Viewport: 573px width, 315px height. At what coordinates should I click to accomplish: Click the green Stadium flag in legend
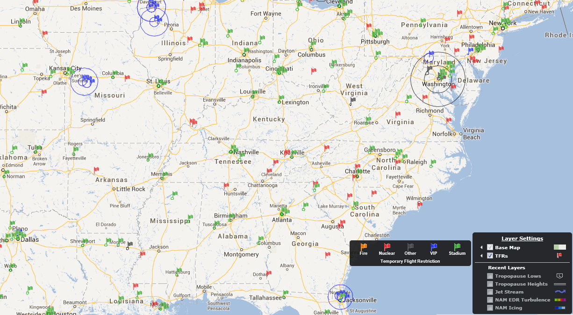(457, 247)
